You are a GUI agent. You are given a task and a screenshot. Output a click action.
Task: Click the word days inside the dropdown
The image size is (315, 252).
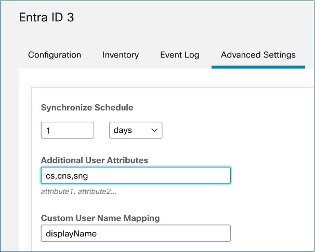123,130
